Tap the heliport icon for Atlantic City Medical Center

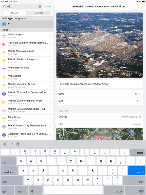click(4, 94)
